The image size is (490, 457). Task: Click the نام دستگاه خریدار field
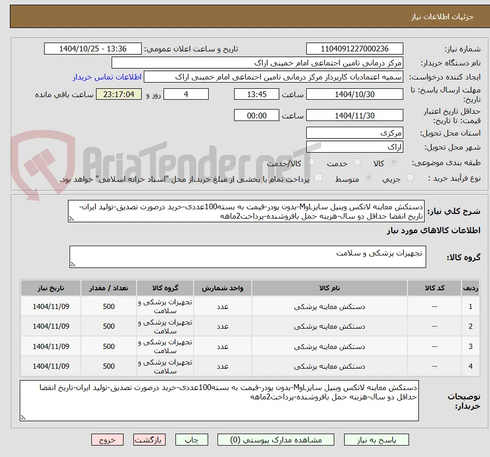click(257, 63)
